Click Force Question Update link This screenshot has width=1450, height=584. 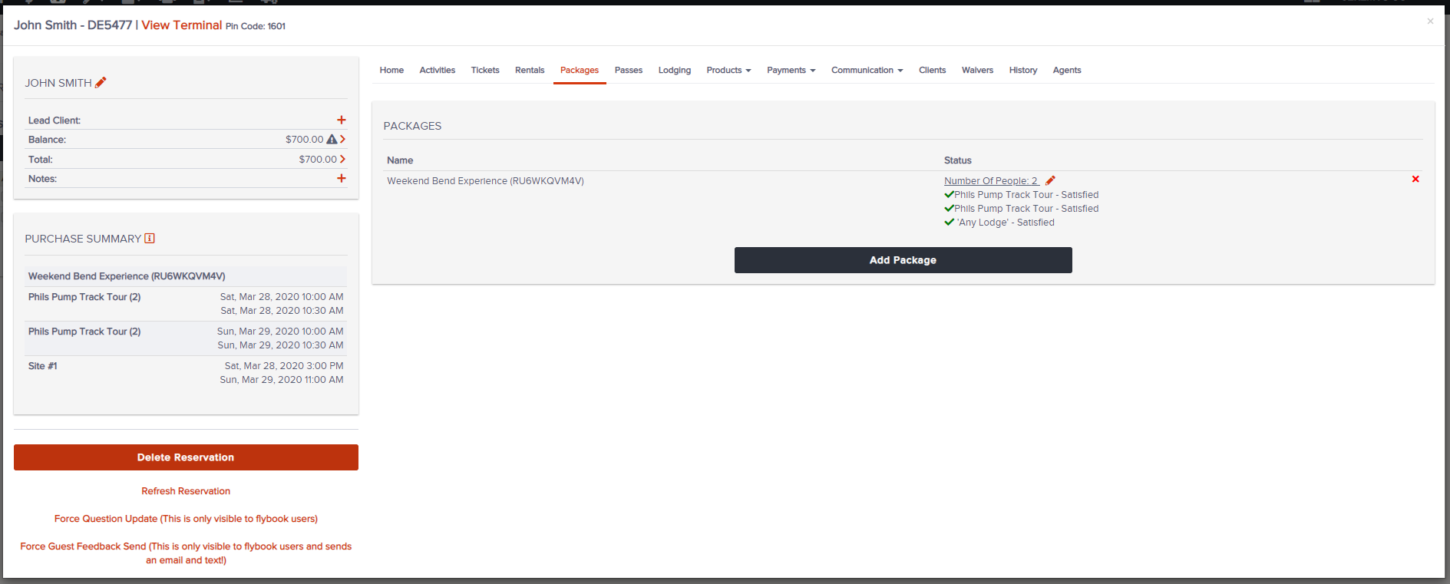point(186,519)
